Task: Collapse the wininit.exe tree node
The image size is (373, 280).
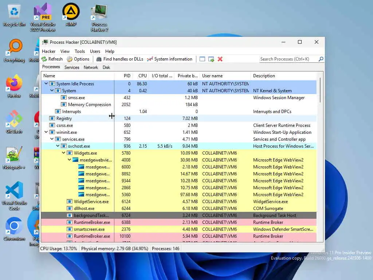Action: pos(46,132)
